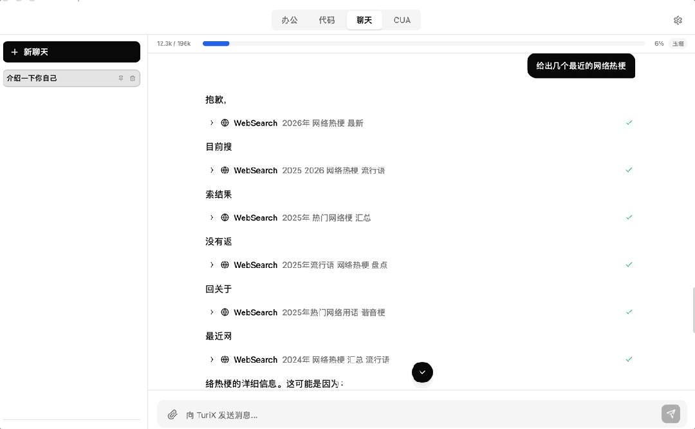Image resolution: width=695 pixels, height=429 pixels.
Task: Click the send message paper-plane icon
Action: [671, 414]
